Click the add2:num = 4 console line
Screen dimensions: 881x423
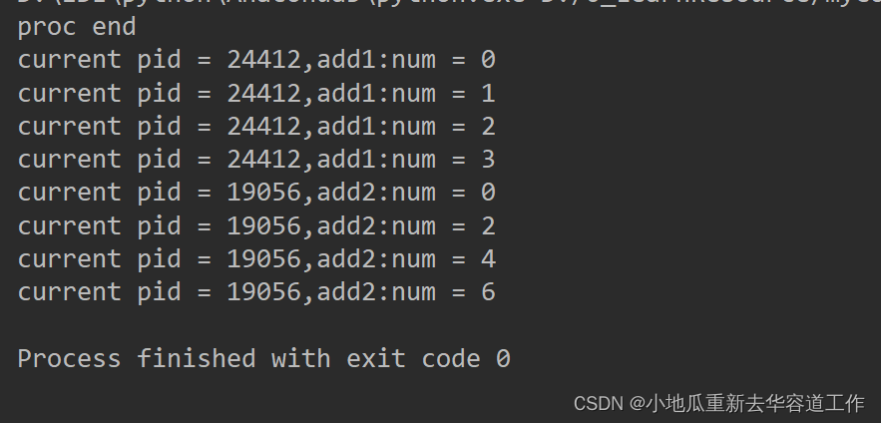pos(256,258)
